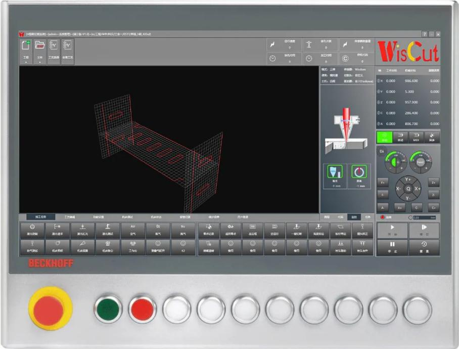Select the return-to-reference mode button
The height and width of the screenshot is (349, 459).
432,137
